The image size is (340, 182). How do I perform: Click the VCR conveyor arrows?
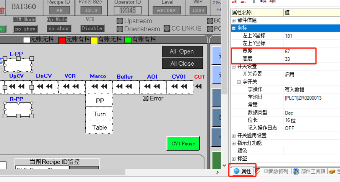pyautogui.click(x=71, y=86)
